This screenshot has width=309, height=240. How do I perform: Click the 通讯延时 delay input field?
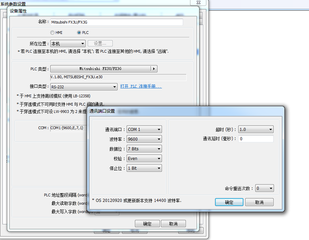[x=256, y=139]
